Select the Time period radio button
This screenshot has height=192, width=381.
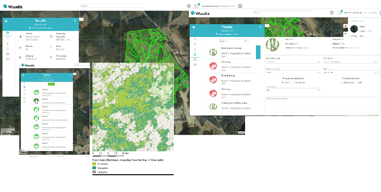[x=292, y=82]
